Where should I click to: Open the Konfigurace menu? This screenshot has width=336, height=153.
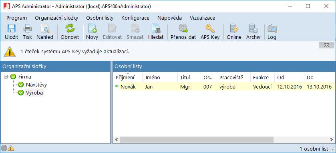click(x=135, y=18)
